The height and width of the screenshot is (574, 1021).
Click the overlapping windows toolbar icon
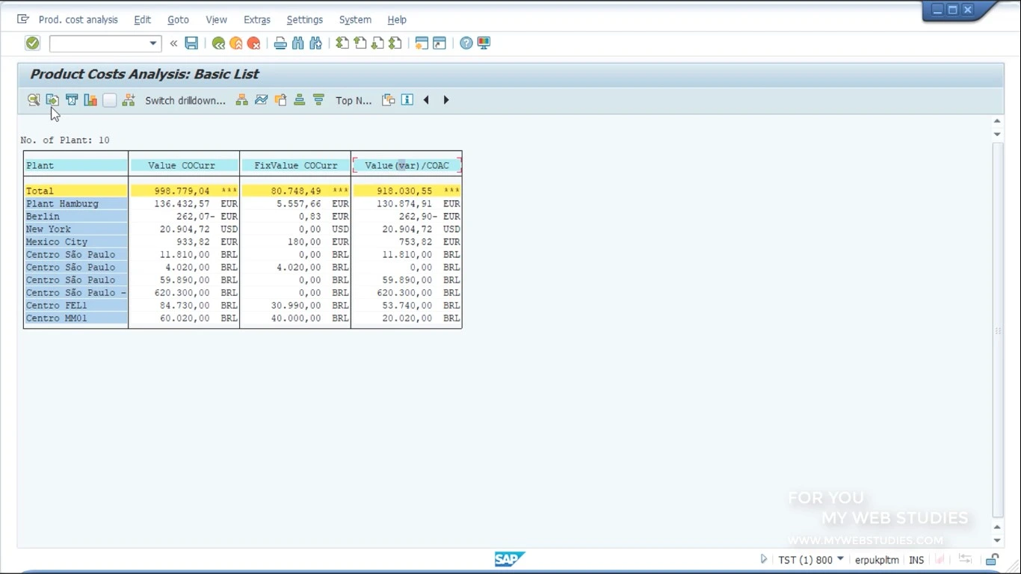388,100
